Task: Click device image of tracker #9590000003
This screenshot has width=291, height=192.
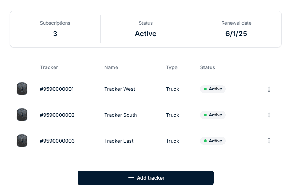Action: [22, 141]
